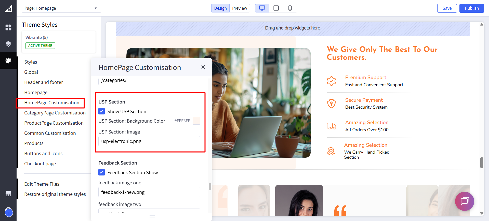489x221 pixels.
Task: Click the Best Security System text
Action: click(366, 107)
